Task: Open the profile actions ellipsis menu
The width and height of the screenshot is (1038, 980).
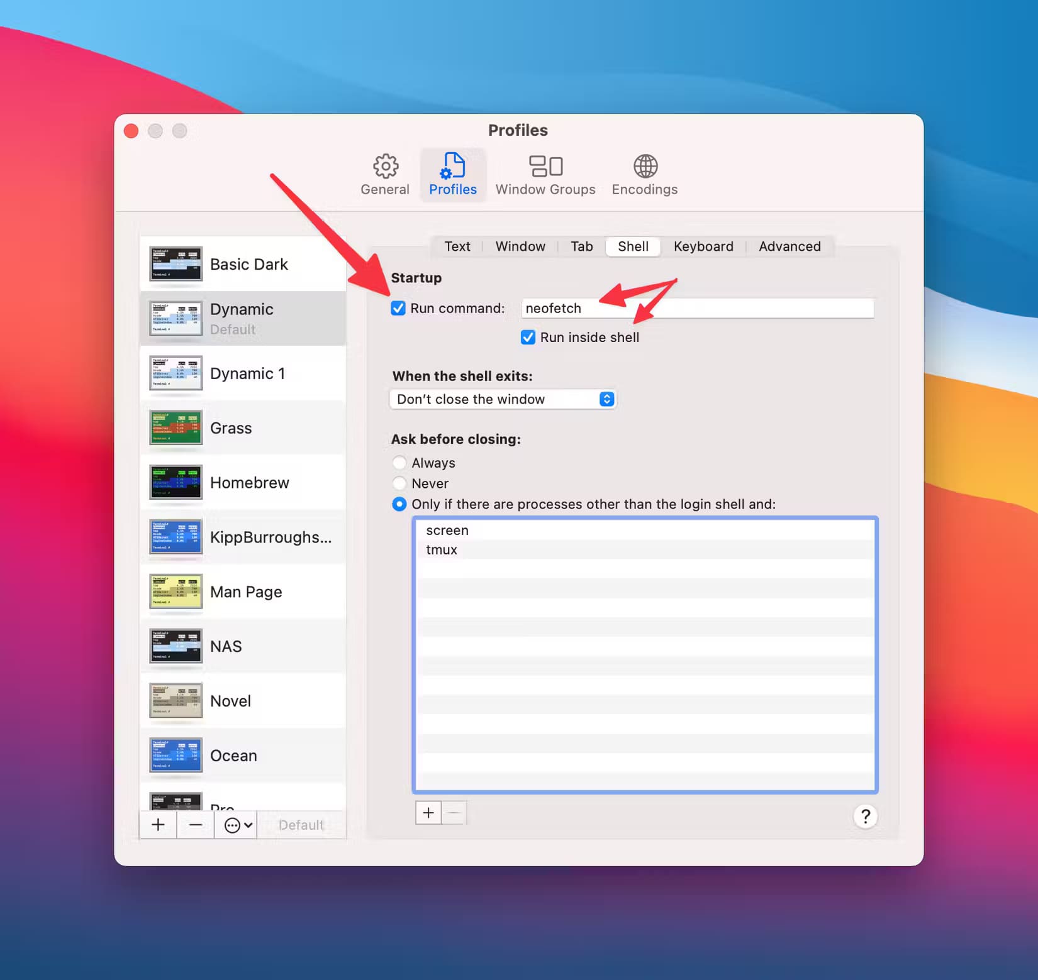Action: (x=238, y=825)
